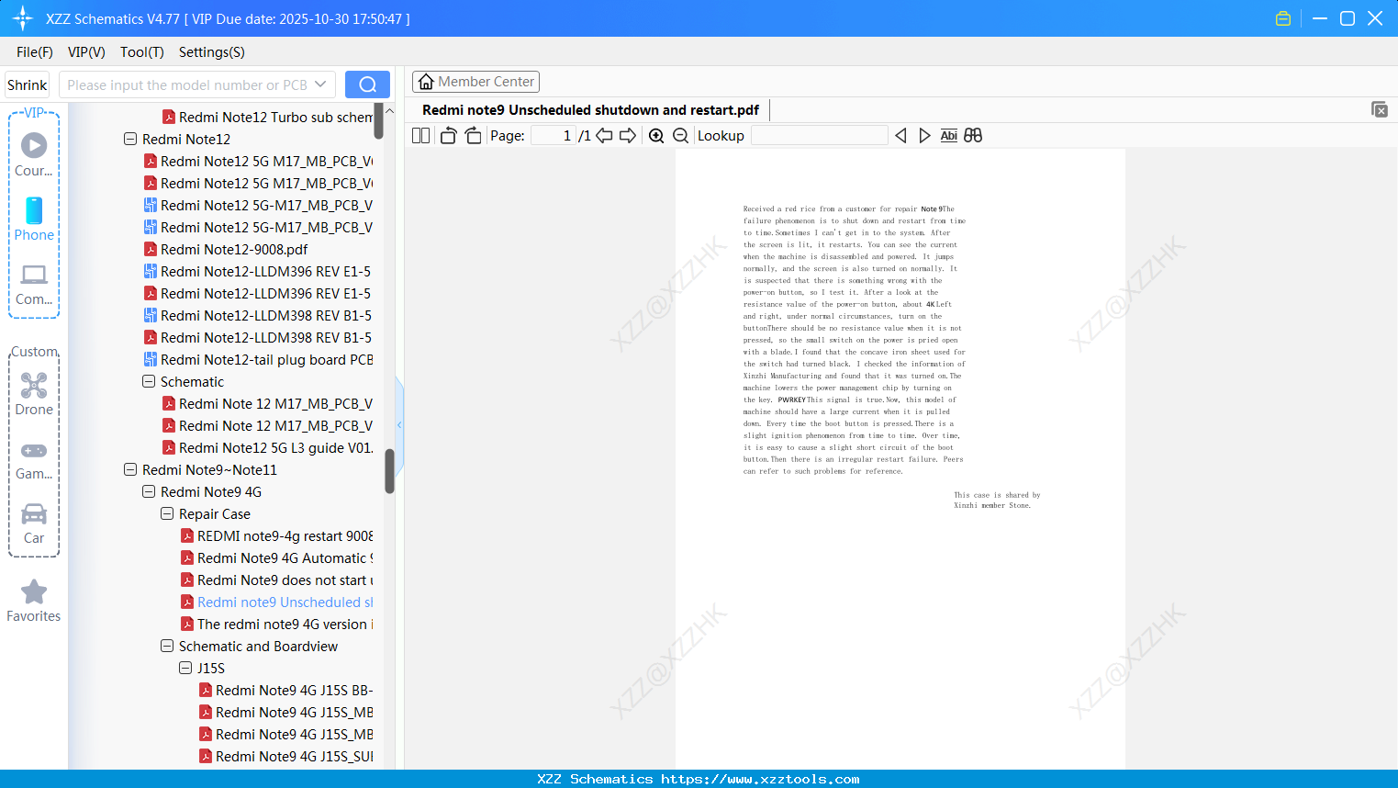1398x788 pixels.
Task: Open the File(F) menu
Action: click(x=35, y=52)
